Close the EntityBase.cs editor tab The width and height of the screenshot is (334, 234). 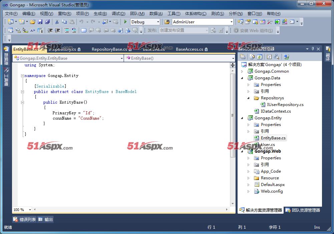point(43,49)
